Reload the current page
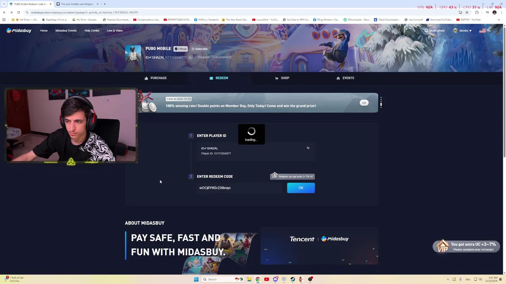 point(18,12)
